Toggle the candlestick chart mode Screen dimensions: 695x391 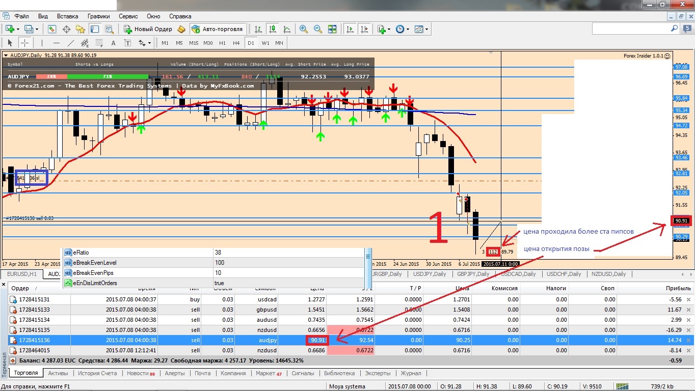273,29
